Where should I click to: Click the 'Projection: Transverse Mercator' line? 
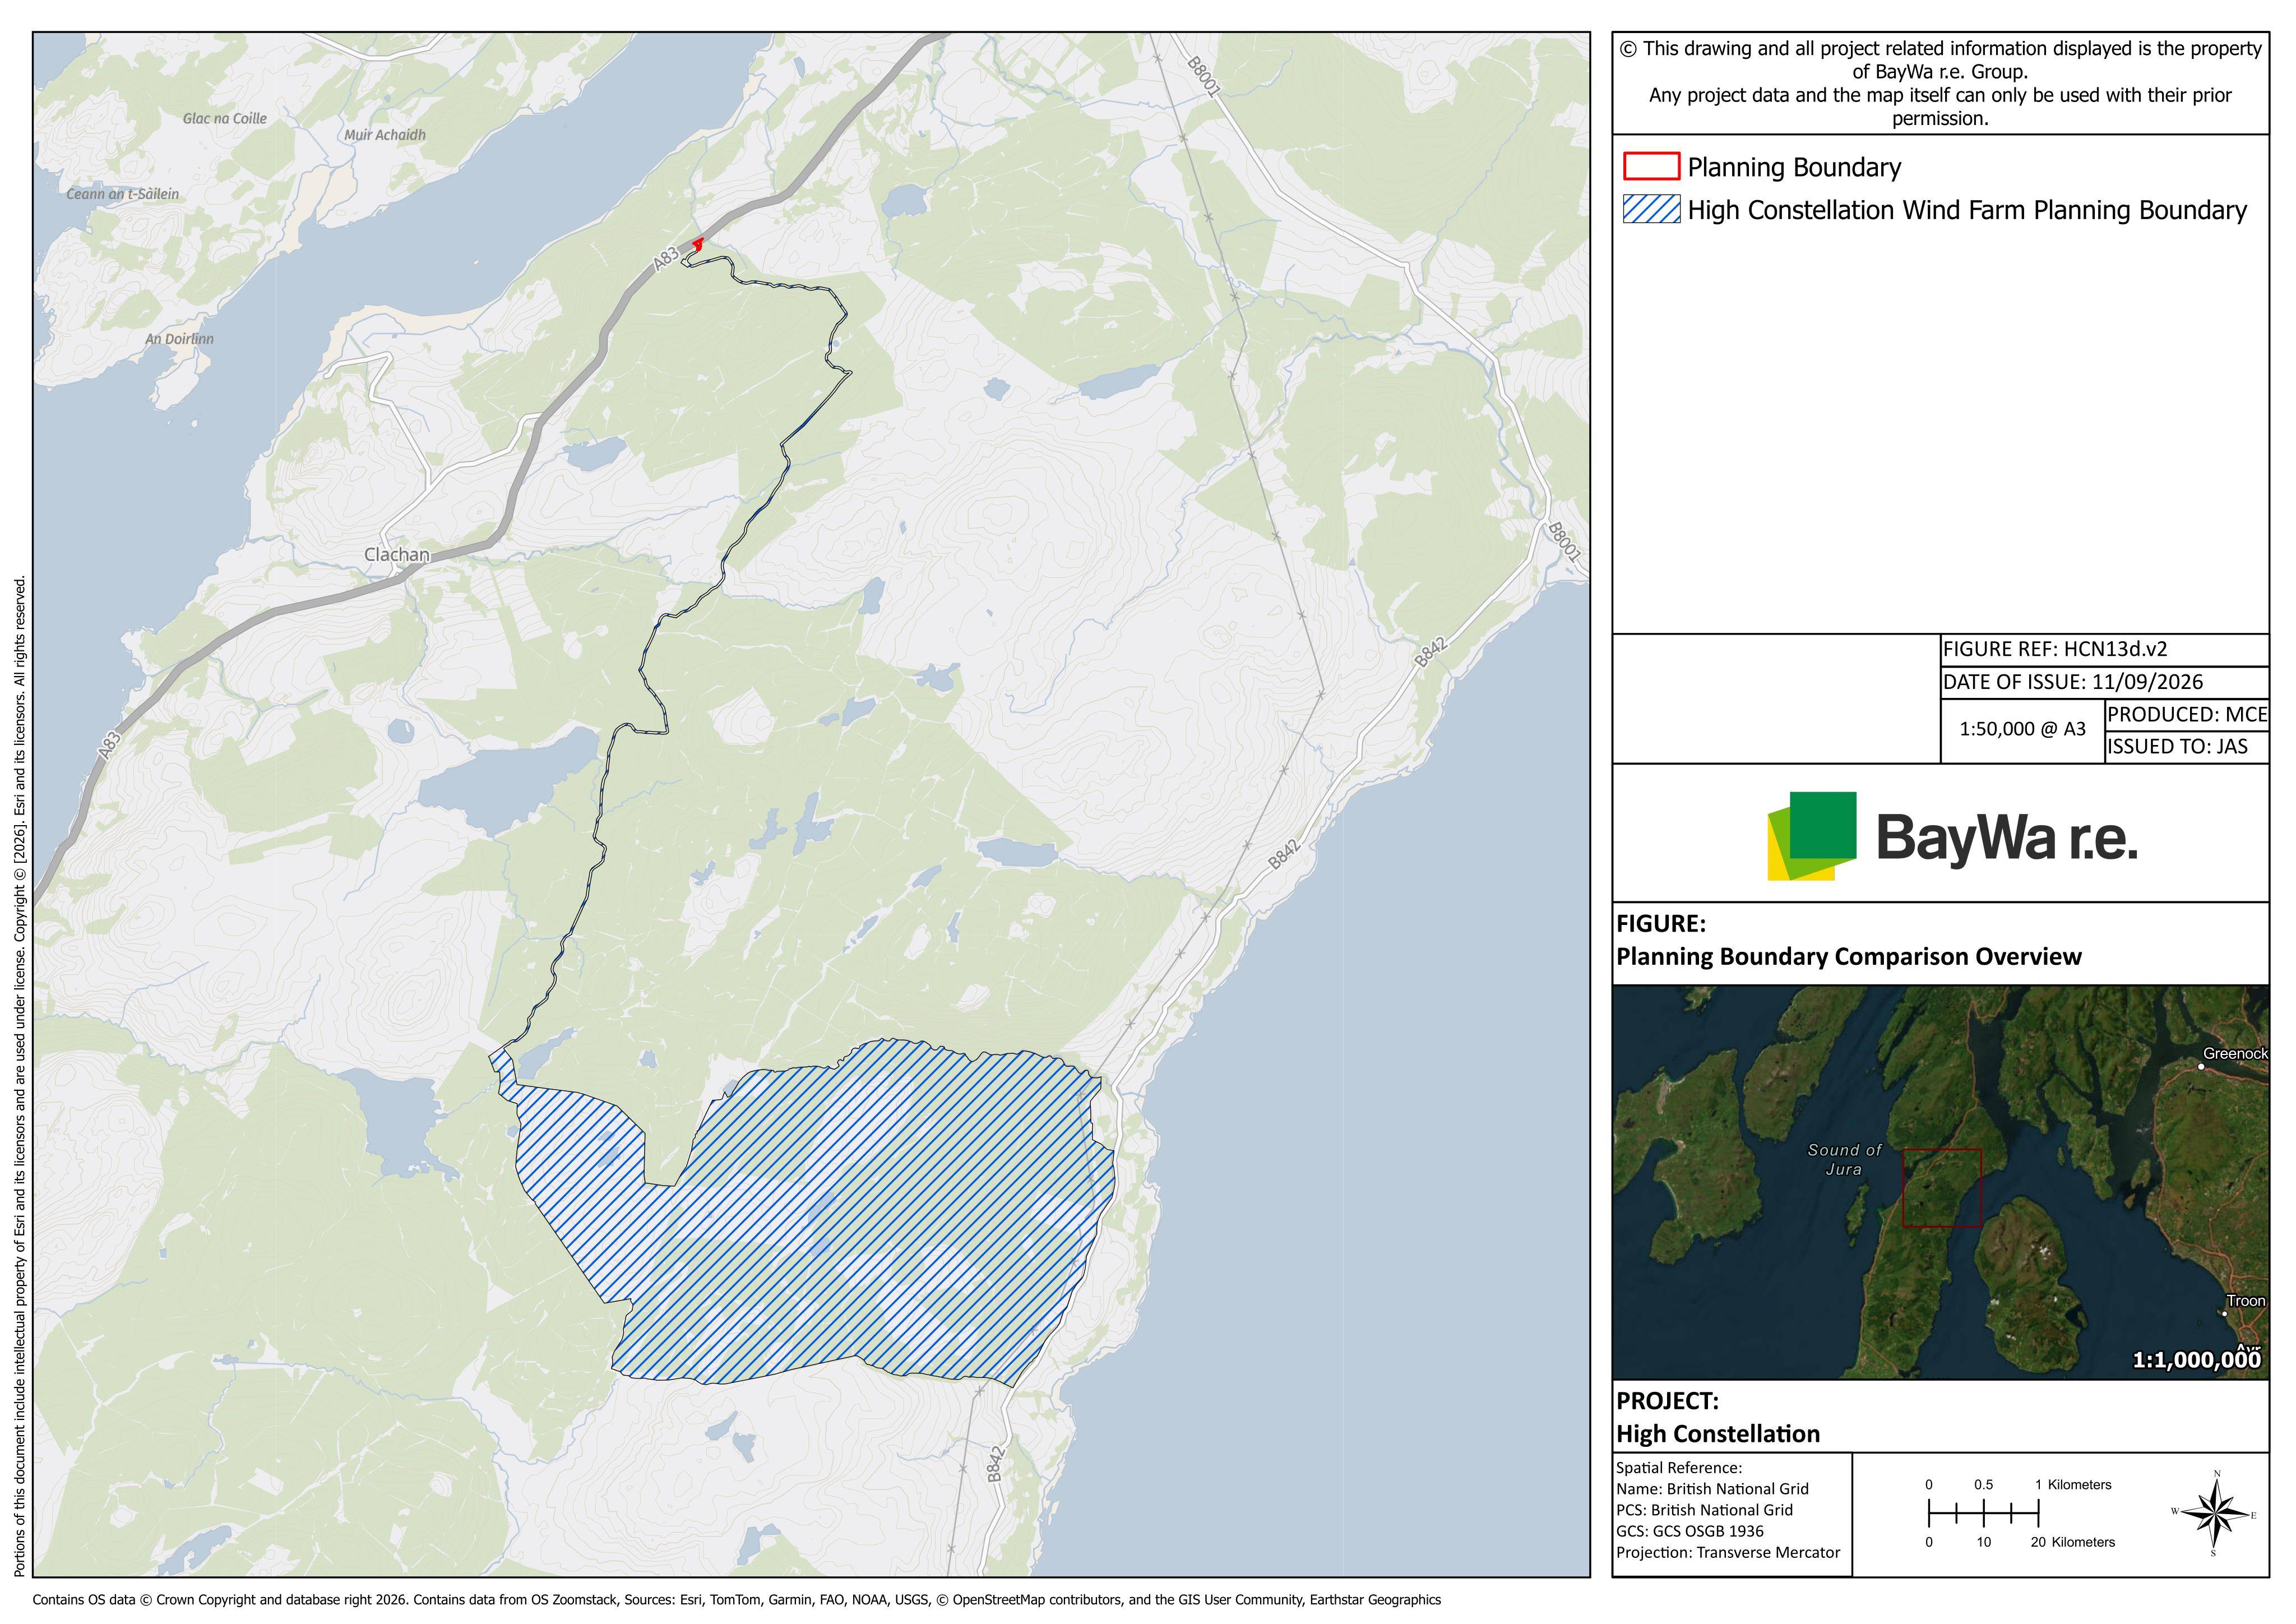click(x=1728, y=1553)
